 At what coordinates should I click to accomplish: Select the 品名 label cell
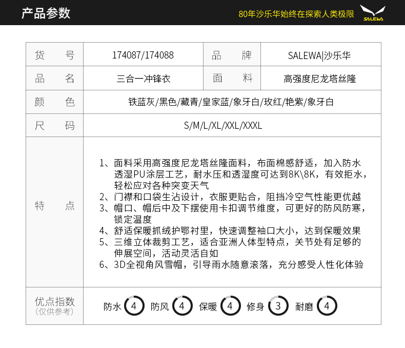54,78
